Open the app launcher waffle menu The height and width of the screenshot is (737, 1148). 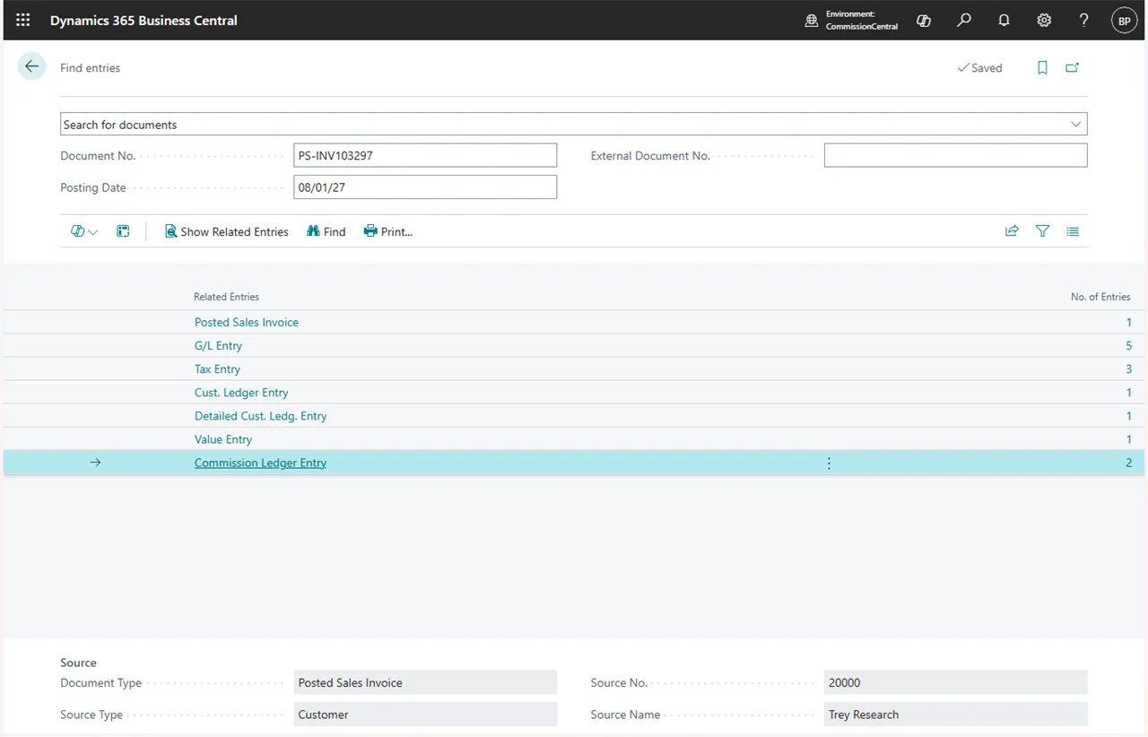pyautogui.click(x=23, y=20)
